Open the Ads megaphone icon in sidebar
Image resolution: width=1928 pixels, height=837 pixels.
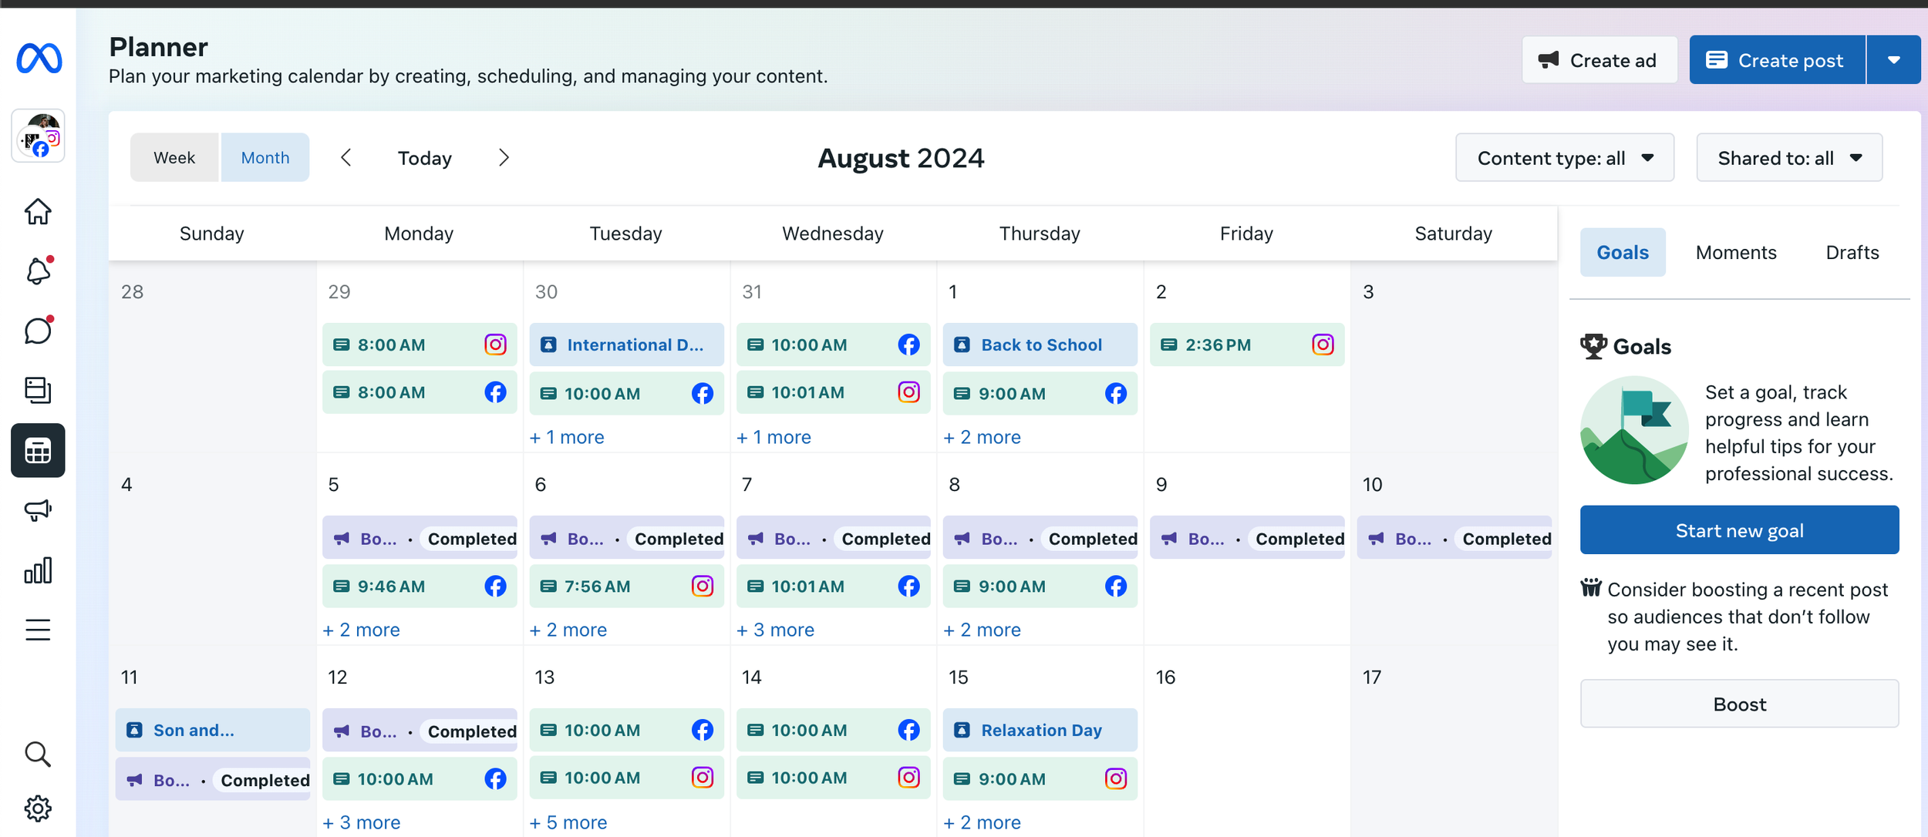(38, 510)
